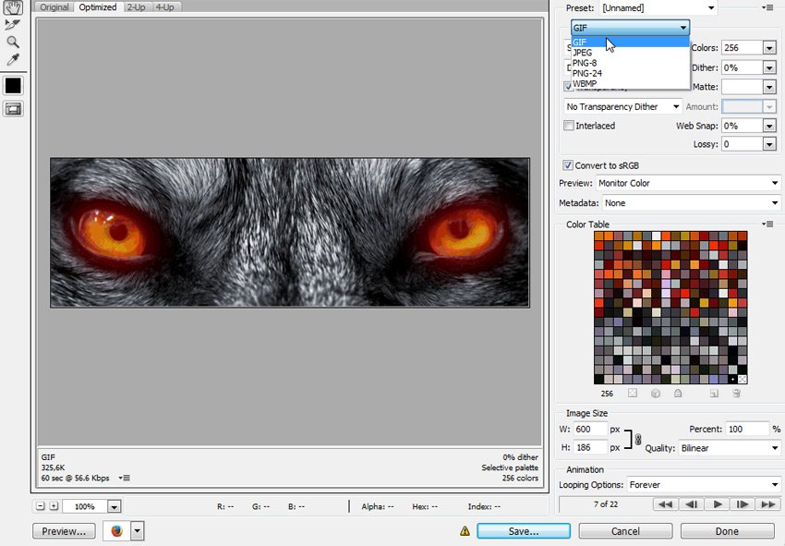Click the image Width field

[590, 430]
